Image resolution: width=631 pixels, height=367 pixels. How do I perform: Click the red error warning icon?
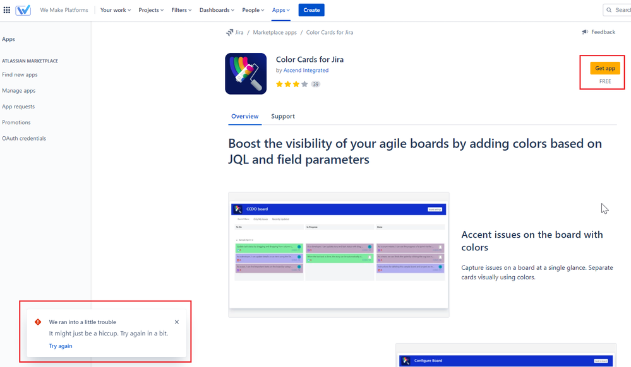(38, 322)
